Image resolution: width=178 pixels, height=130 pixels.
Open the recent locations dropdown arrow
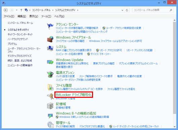[x=16, y=10]
